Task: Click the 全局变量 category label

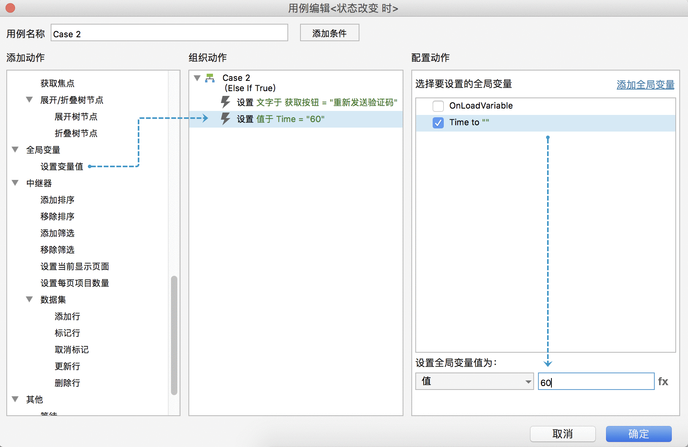Action: tap(43, 150)
